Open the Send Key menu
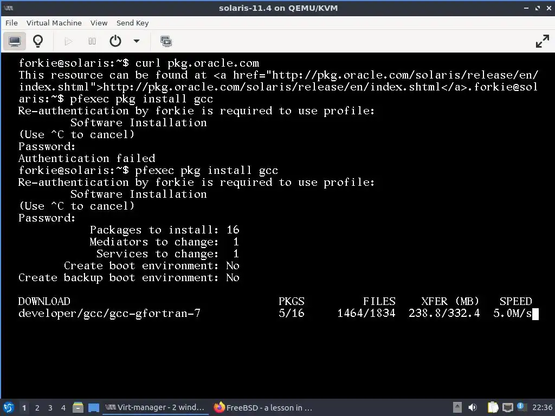The width and height of the screenshot is (555, 416). coord(132,23)
